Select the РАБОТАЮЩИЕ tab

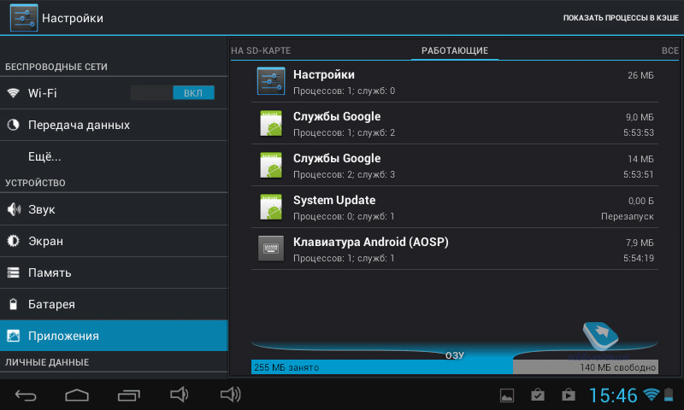(455, 50)
